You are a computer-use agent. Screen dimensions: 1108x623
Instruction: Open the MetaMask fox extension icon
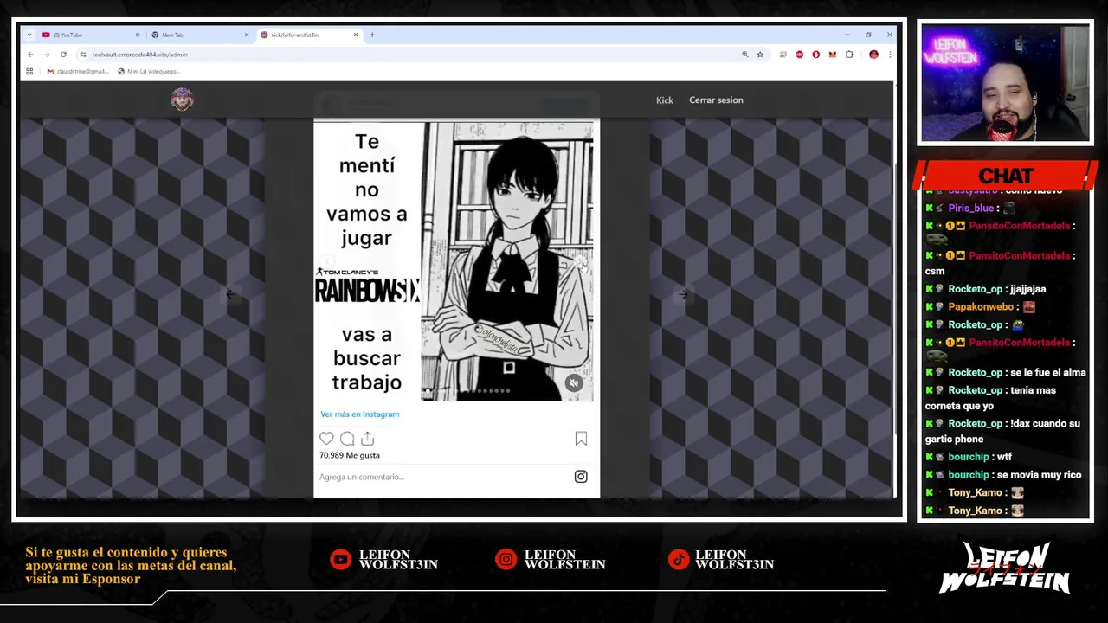tap(832, 55)
